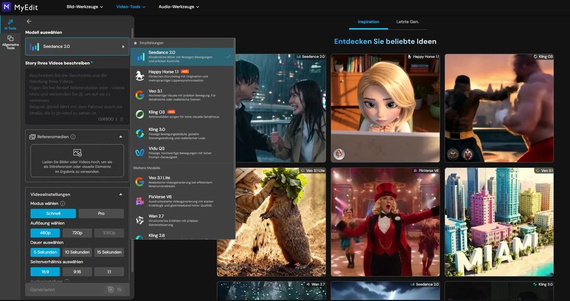Switch to the Inspiration tab
Viewport: 570px width, 301px height.
(368, 22)
